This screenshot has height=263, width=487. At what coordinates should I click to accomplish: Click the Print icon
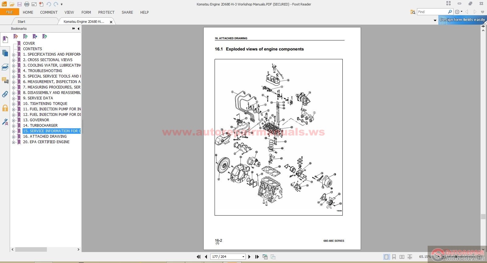[27, 4]
